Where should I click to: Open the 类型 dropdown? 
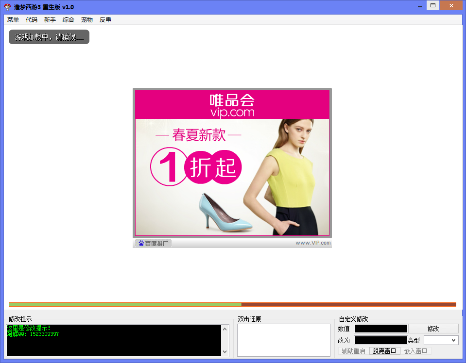pyautogui.click(x=441, y=340)
